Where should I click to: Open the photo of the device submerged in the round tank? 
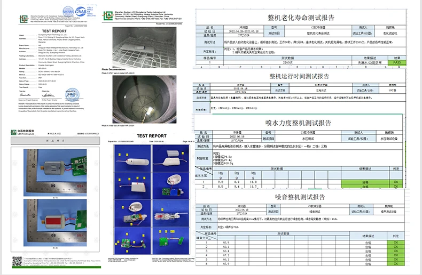click(x=145, y=99)
